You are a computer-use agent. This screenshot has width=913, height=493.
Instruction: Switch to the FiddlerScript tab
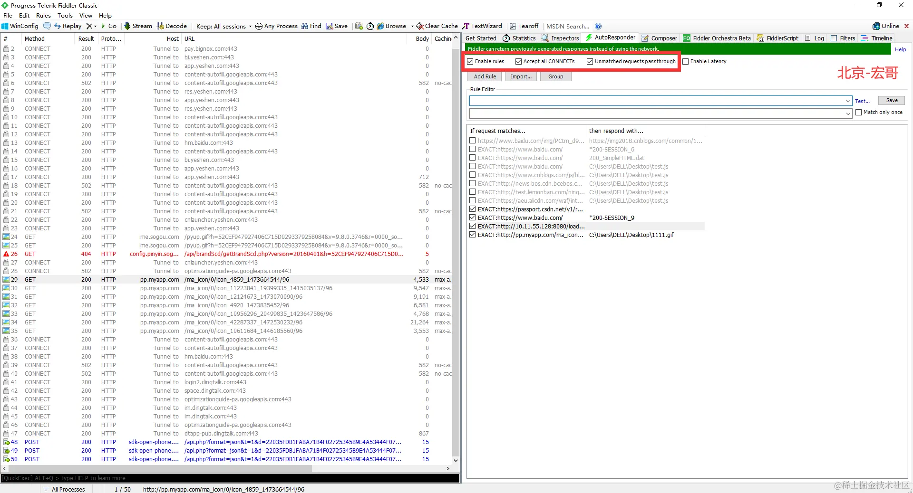point(778,38)
